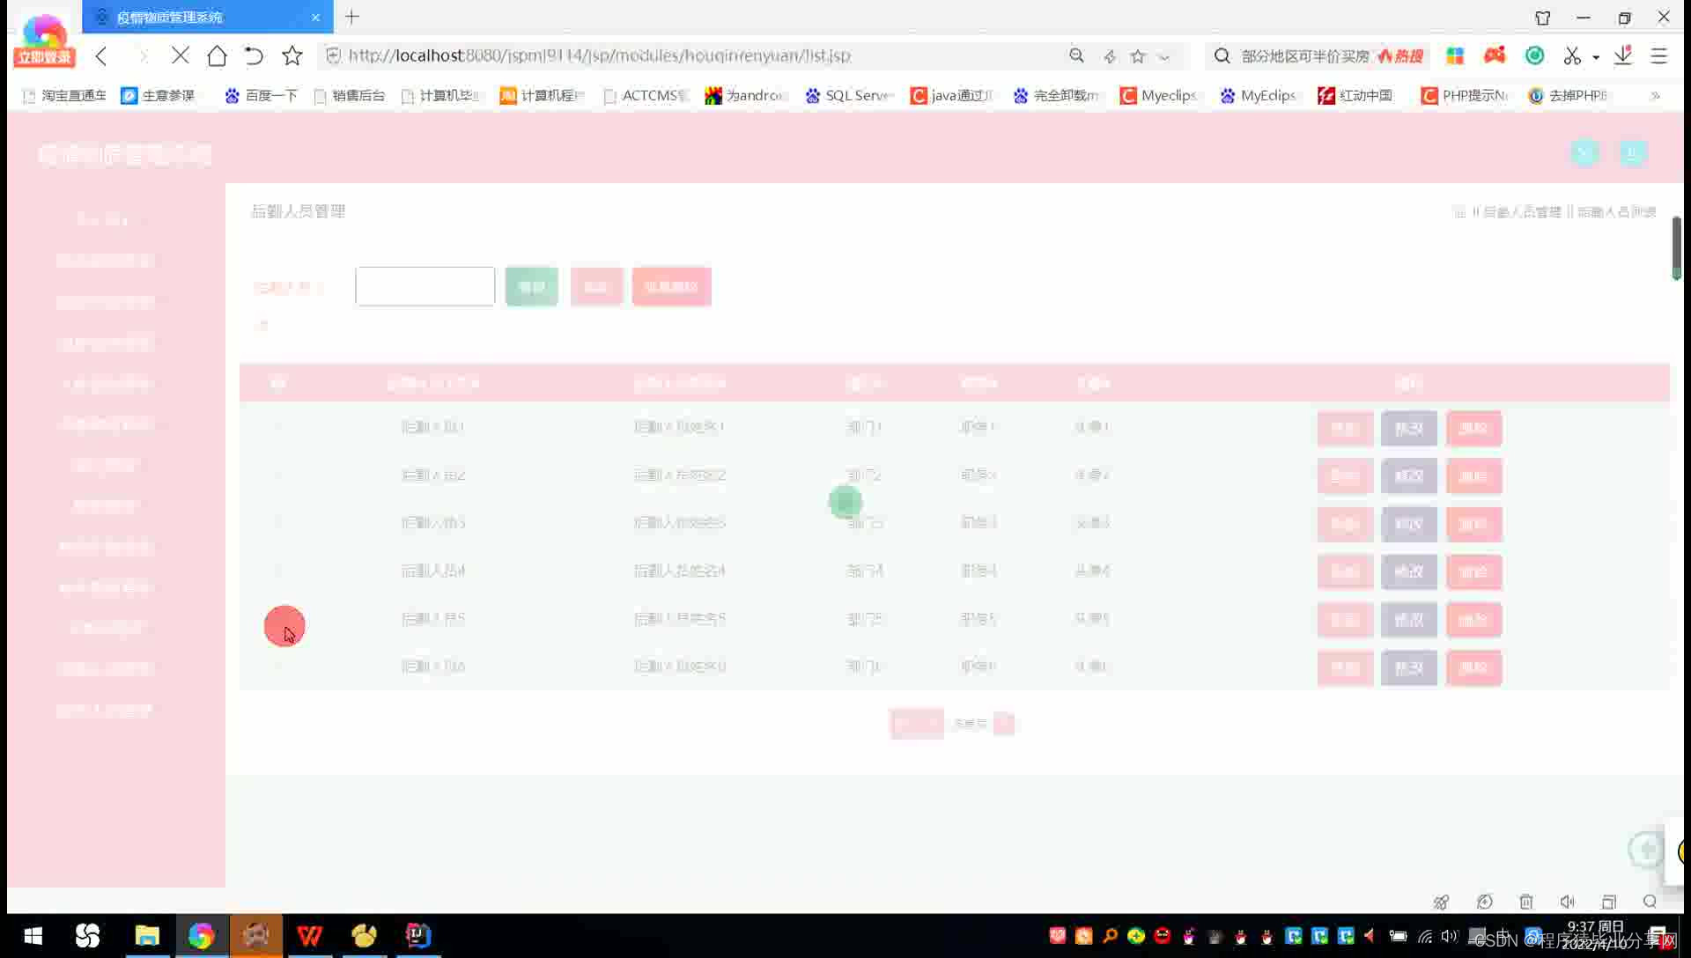Click the browser home icon

point(217,56)
